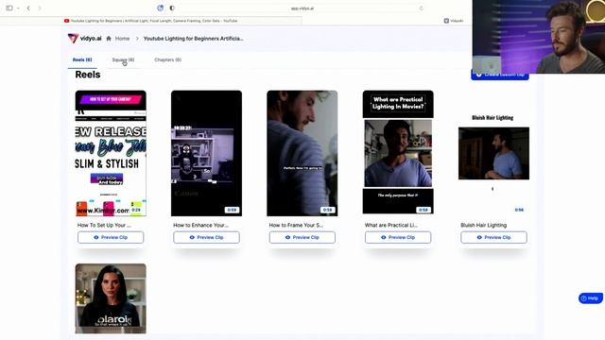Select the vidyo.ai browser tab
Screen dimensions: 605x340
click(454, 21)
